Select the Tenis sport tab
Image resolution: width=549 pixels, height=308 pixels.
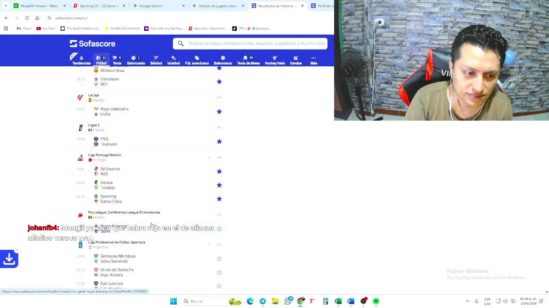point(117,60)
